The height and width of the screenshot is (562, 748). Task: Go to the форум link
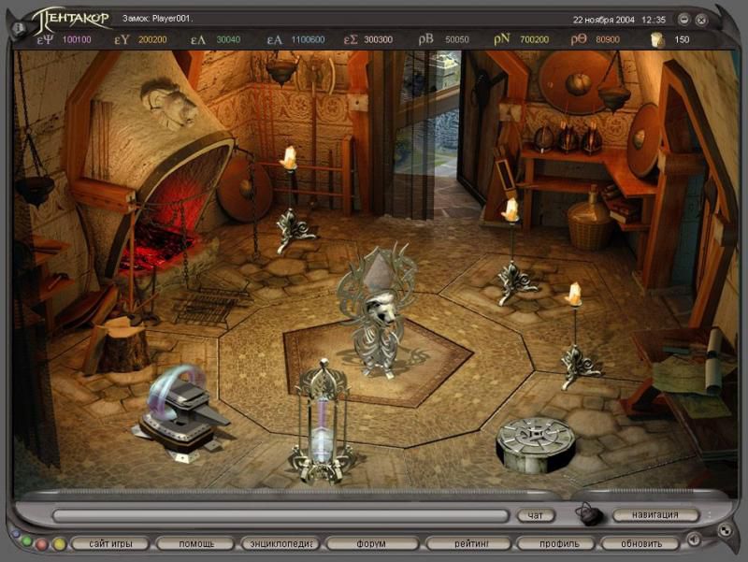(x=371, y=543)
